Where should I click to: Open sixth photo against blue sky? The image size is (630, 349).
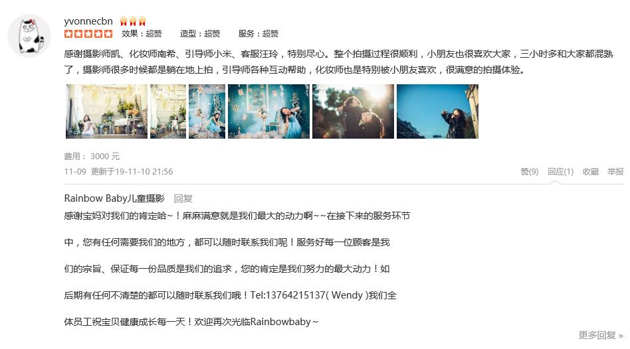pyautogui.click(x=437, y=111)
